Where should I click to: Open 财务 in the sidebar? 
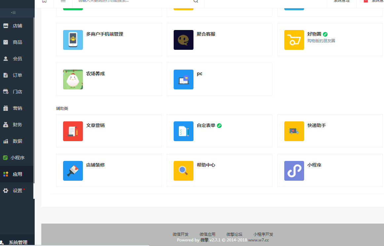(17, 125)
